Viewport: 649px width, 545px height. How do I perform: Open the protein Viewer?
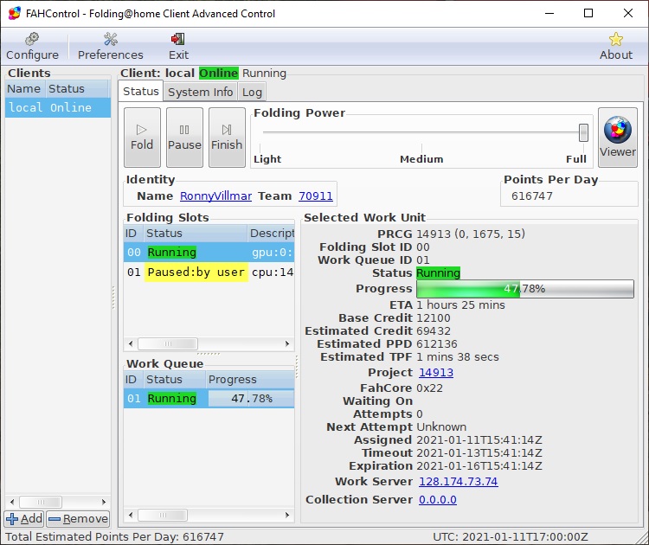pos(618,138)
